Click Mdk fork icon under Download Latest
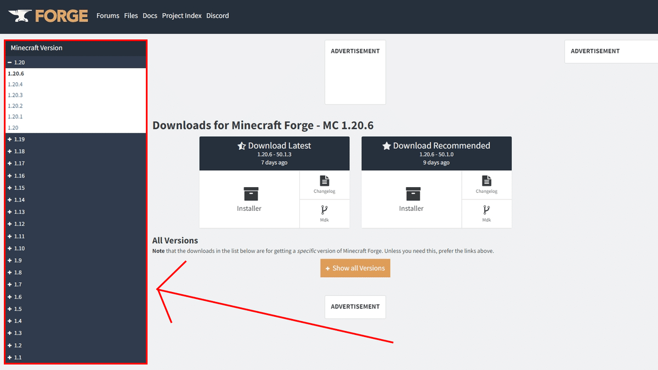This screenshot has height=370, width=658. coord(324,210)
